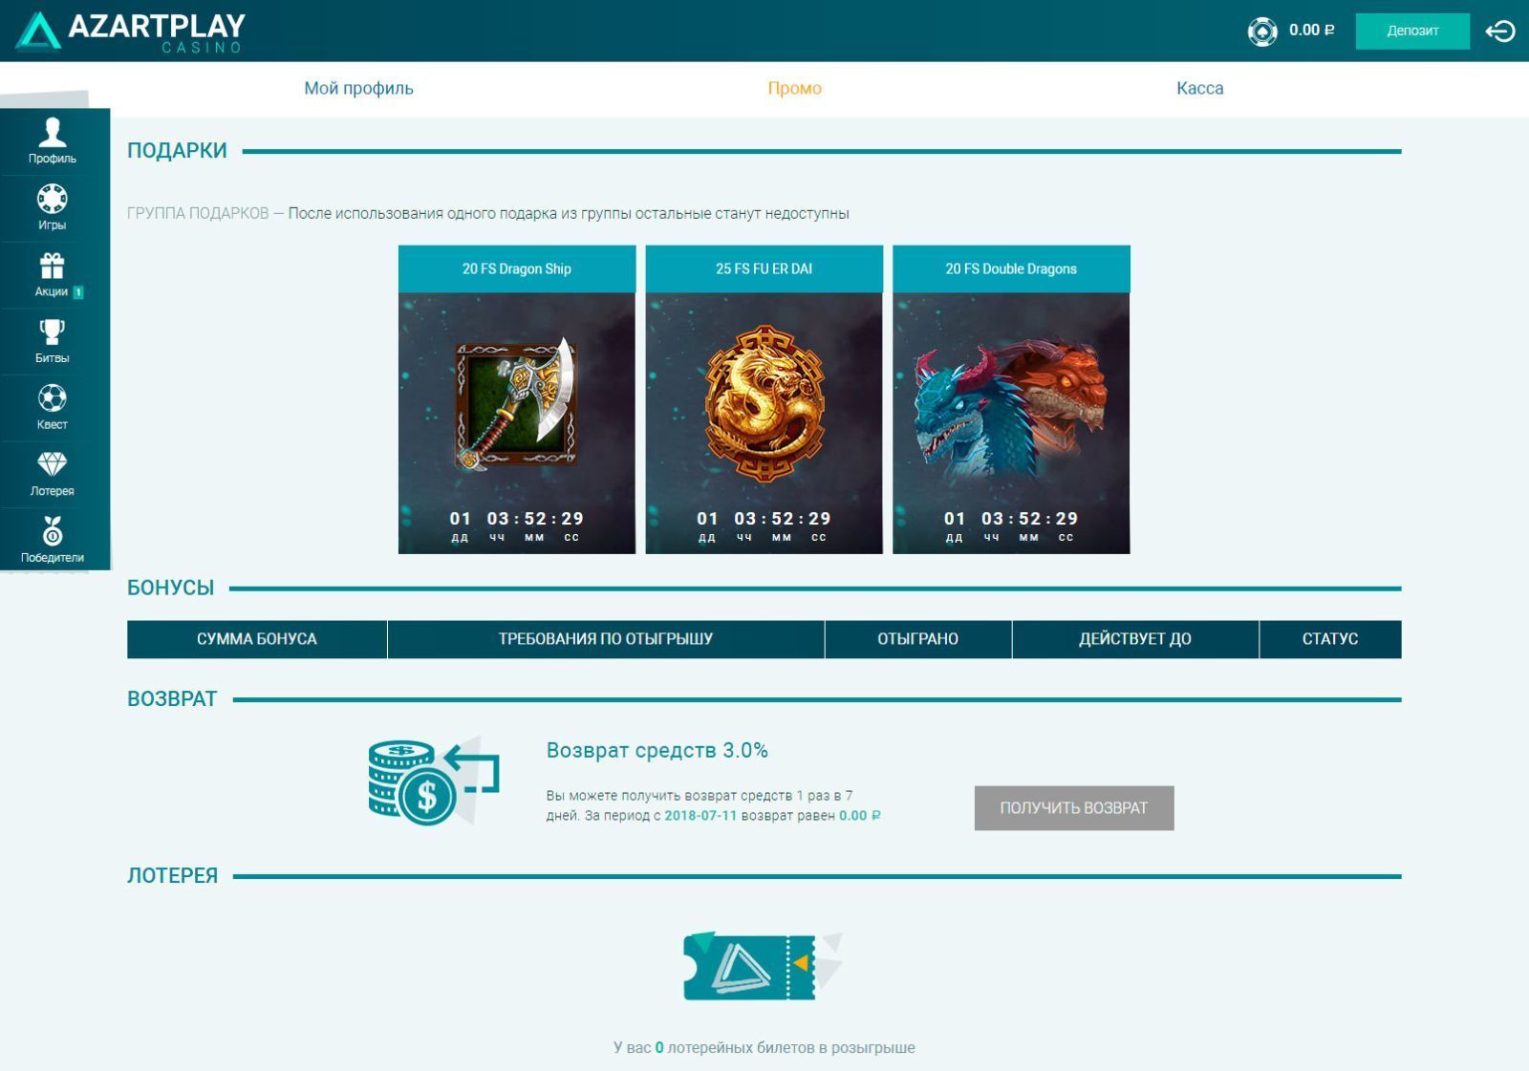Select the 20 FS Dragon Ship gift
This screenshot has width=1529, height=1071.
517,399
